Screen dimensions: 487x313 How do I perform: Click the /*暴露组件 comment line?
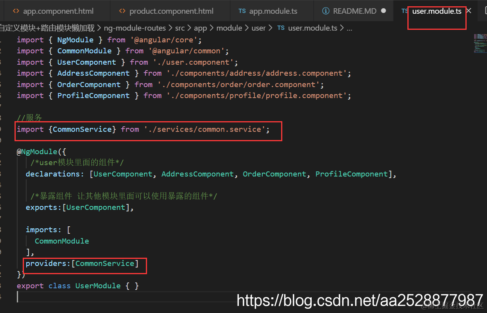coord(124,196)
